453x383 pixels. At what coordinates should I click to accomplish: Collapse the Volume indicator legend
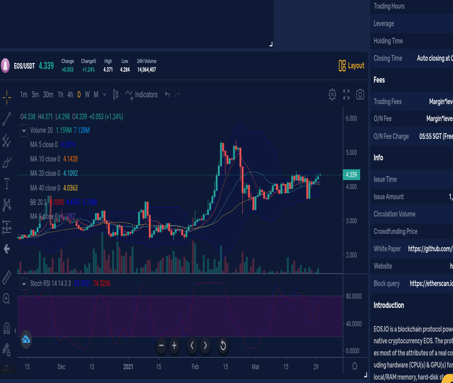24,131
